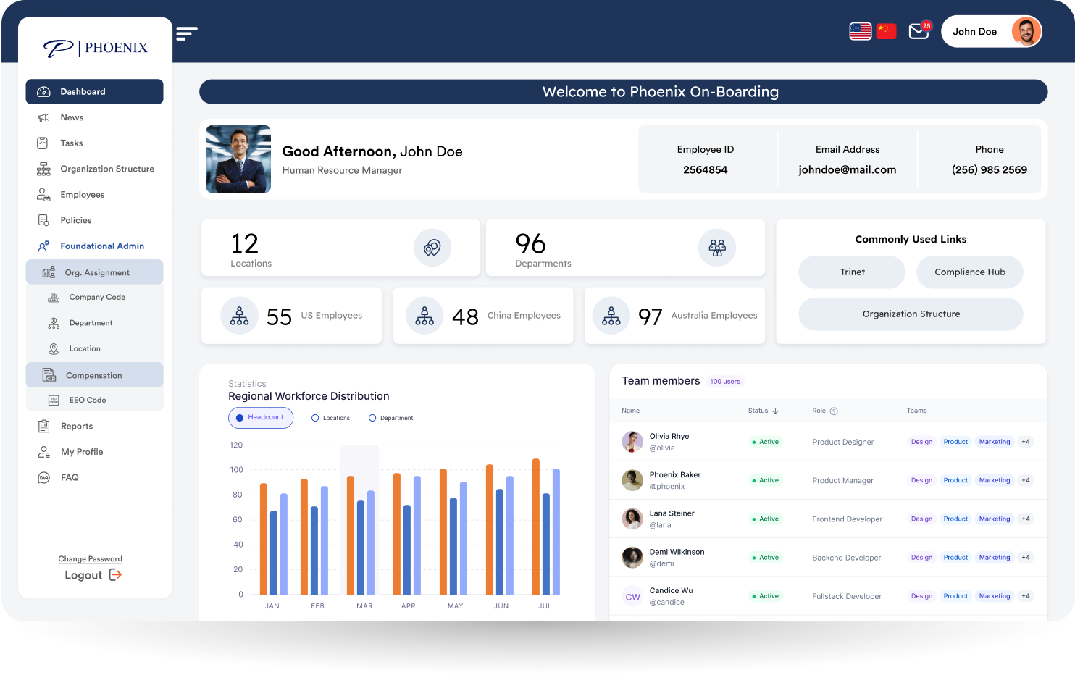Collapse the sidebar with the hamburger icon
This screenshot has height=675, width=1075.
coord(187,33)
